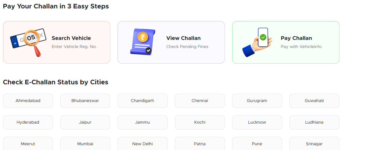Click the hand holding phone icon
This screenshot has height=150, width=369.
pos(257,42)
